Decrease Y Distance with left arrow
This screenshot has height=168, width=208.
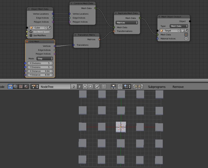coord(28,75)
